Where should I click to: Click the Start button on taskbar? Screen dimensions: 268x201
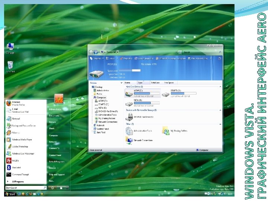click(x=10, y=194)
